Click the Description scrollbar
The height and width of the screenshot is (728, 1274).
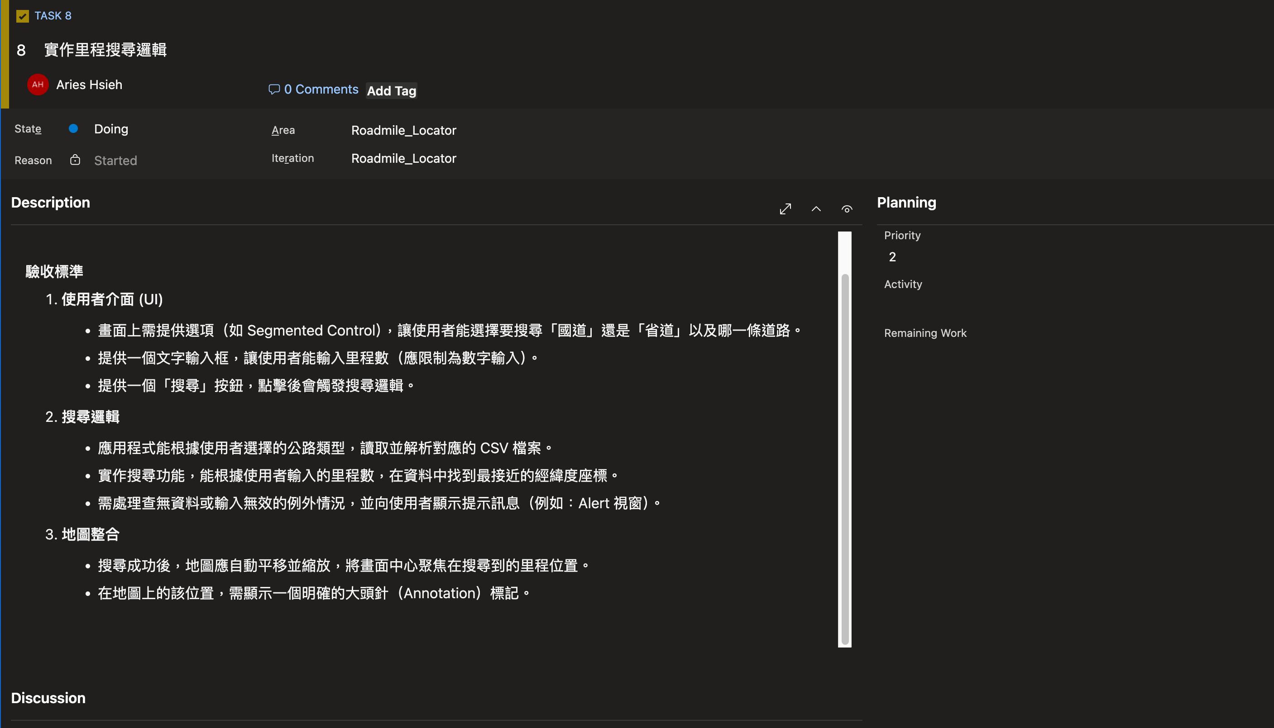click(844, 450)
